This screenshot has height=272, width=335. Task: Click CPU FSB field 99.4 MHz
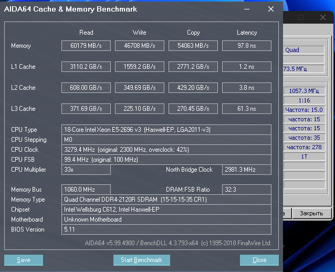pyautogui.click(x=166, y=160)
